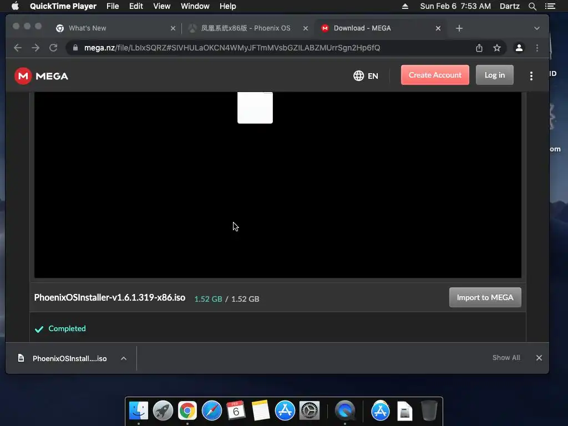Switch to the Phoenix OS tab
The width and height of the screenshot is (568, 426).
(248, 28)
